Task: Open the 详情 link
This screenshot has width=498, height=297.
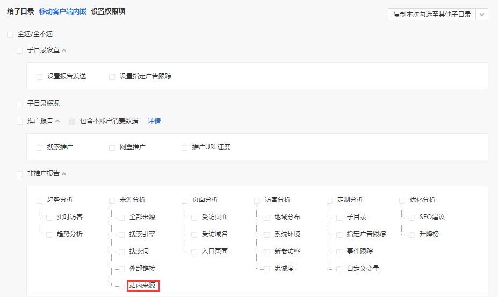Action: (154, 121)
